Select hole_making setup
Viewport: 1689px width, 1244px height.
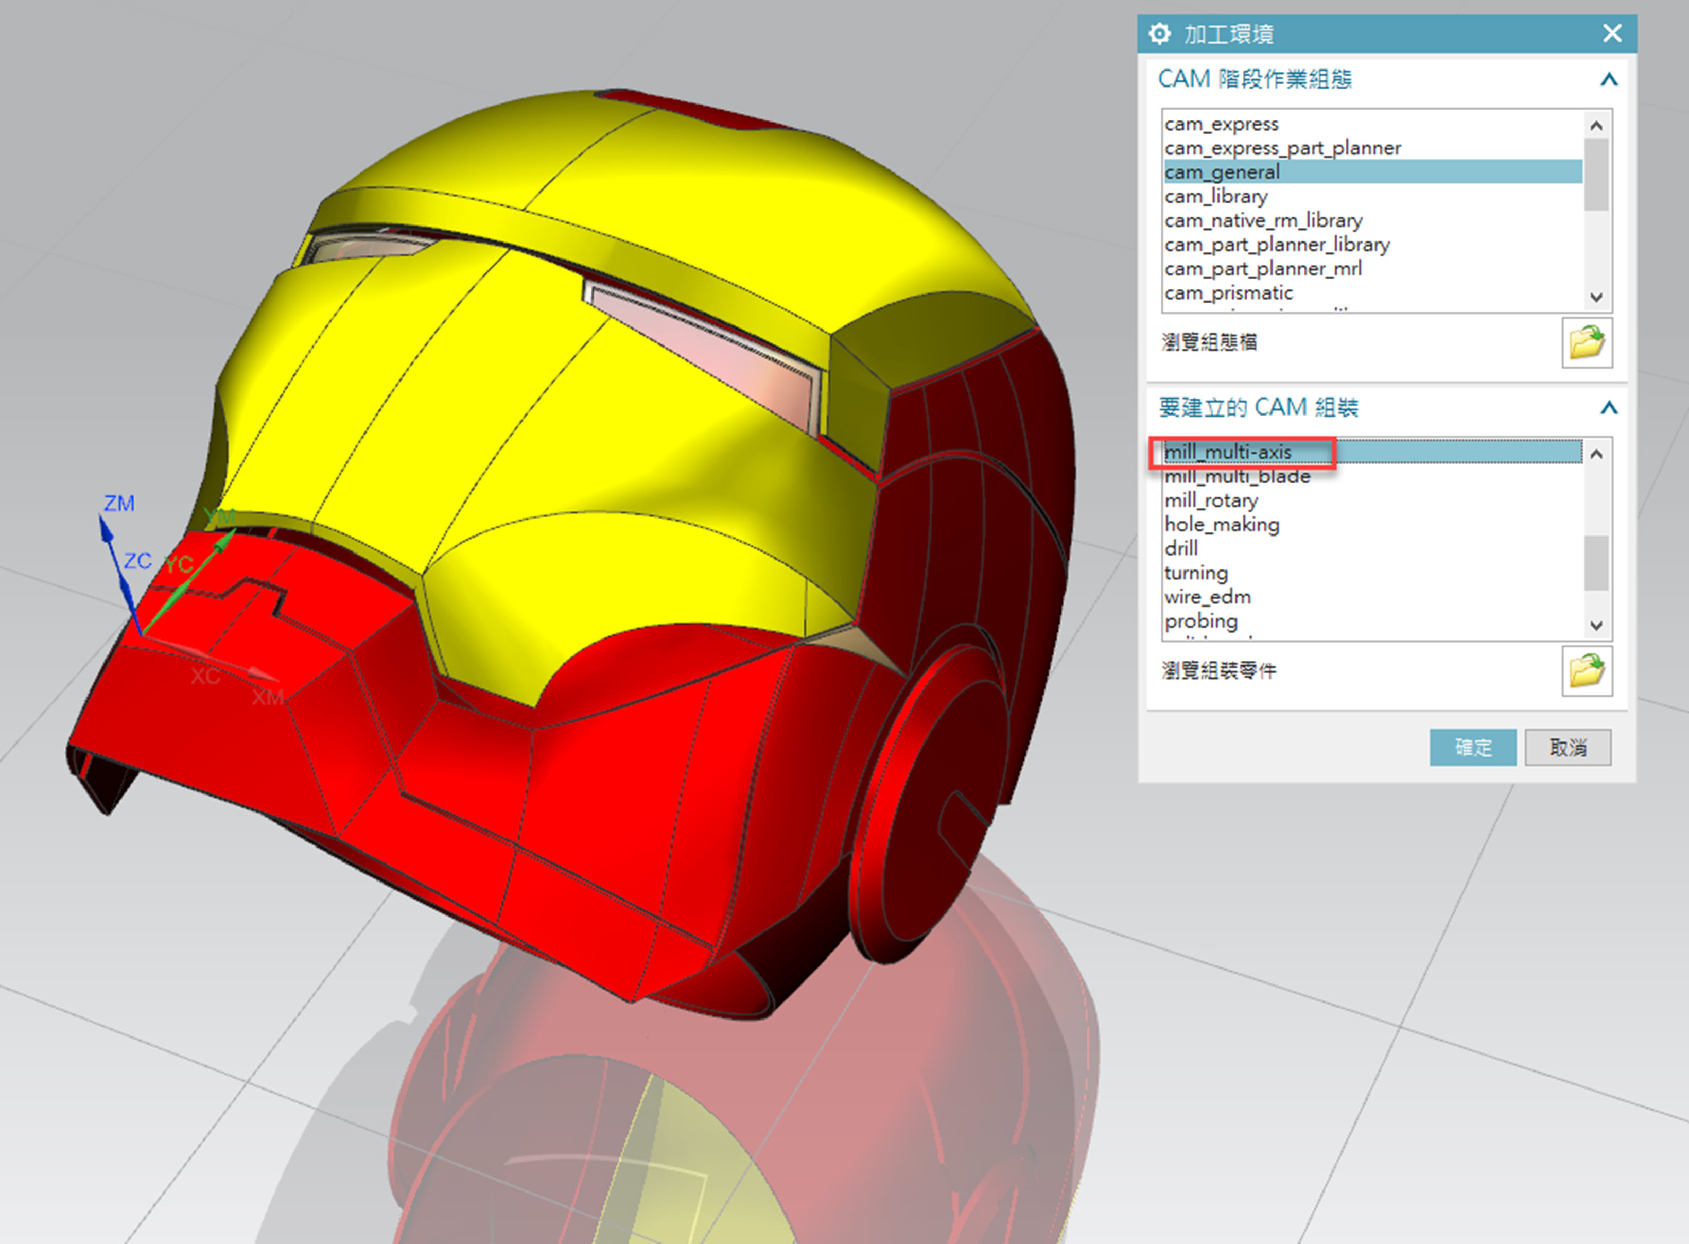[1373, 524]
